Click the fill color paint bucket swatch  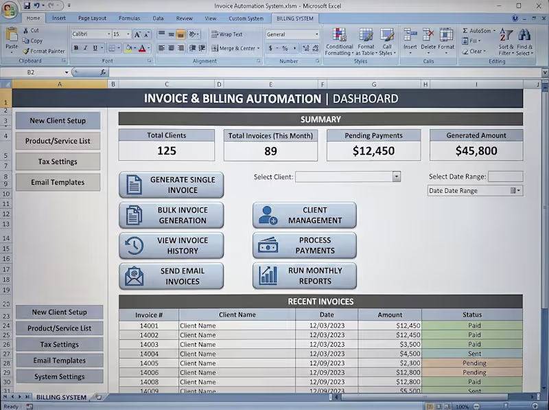coord(128,48)
